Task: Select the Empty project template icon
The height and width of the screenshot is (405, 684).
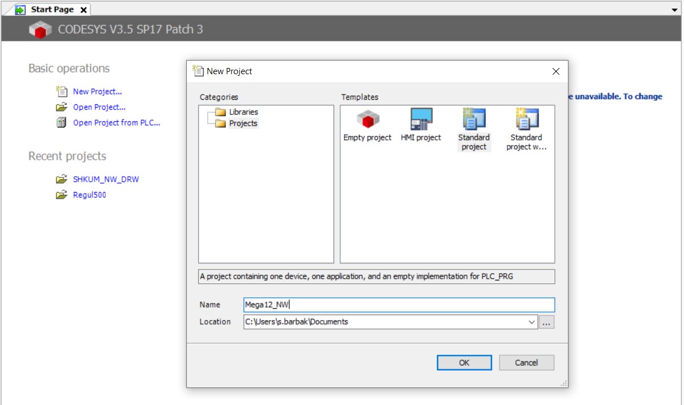Action: [367, 120]
